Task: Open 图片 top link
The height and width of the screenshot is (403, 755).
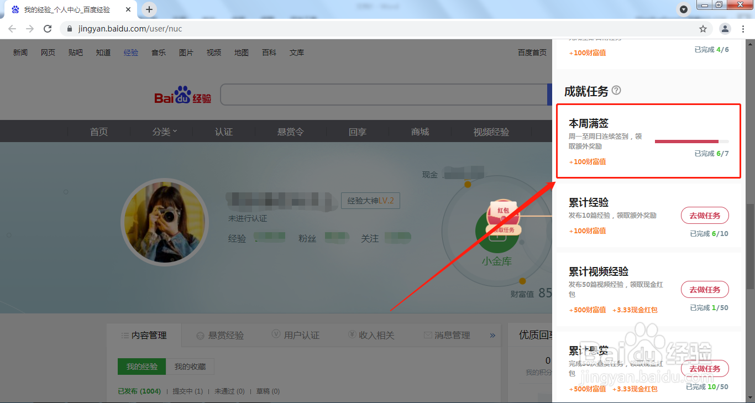Action: (186, 53)
